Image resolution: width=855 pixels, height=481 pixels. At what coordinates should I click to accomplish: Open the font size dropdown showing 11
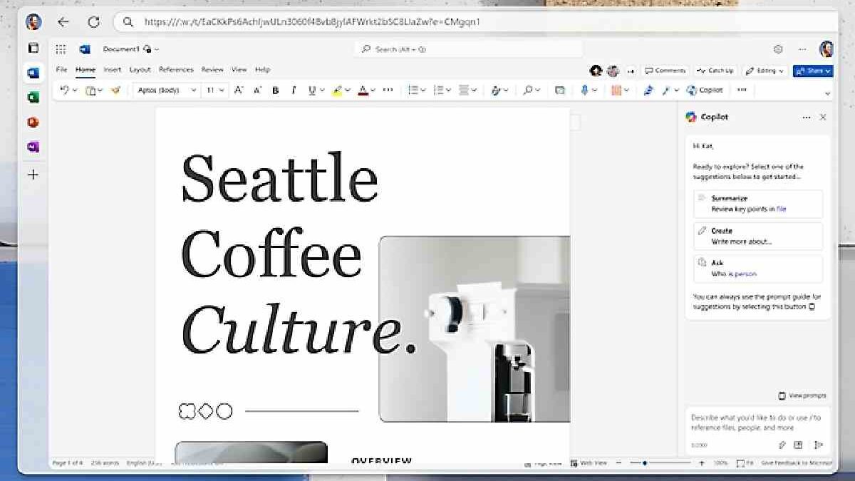pyautogui.click(x=215, y=90)
